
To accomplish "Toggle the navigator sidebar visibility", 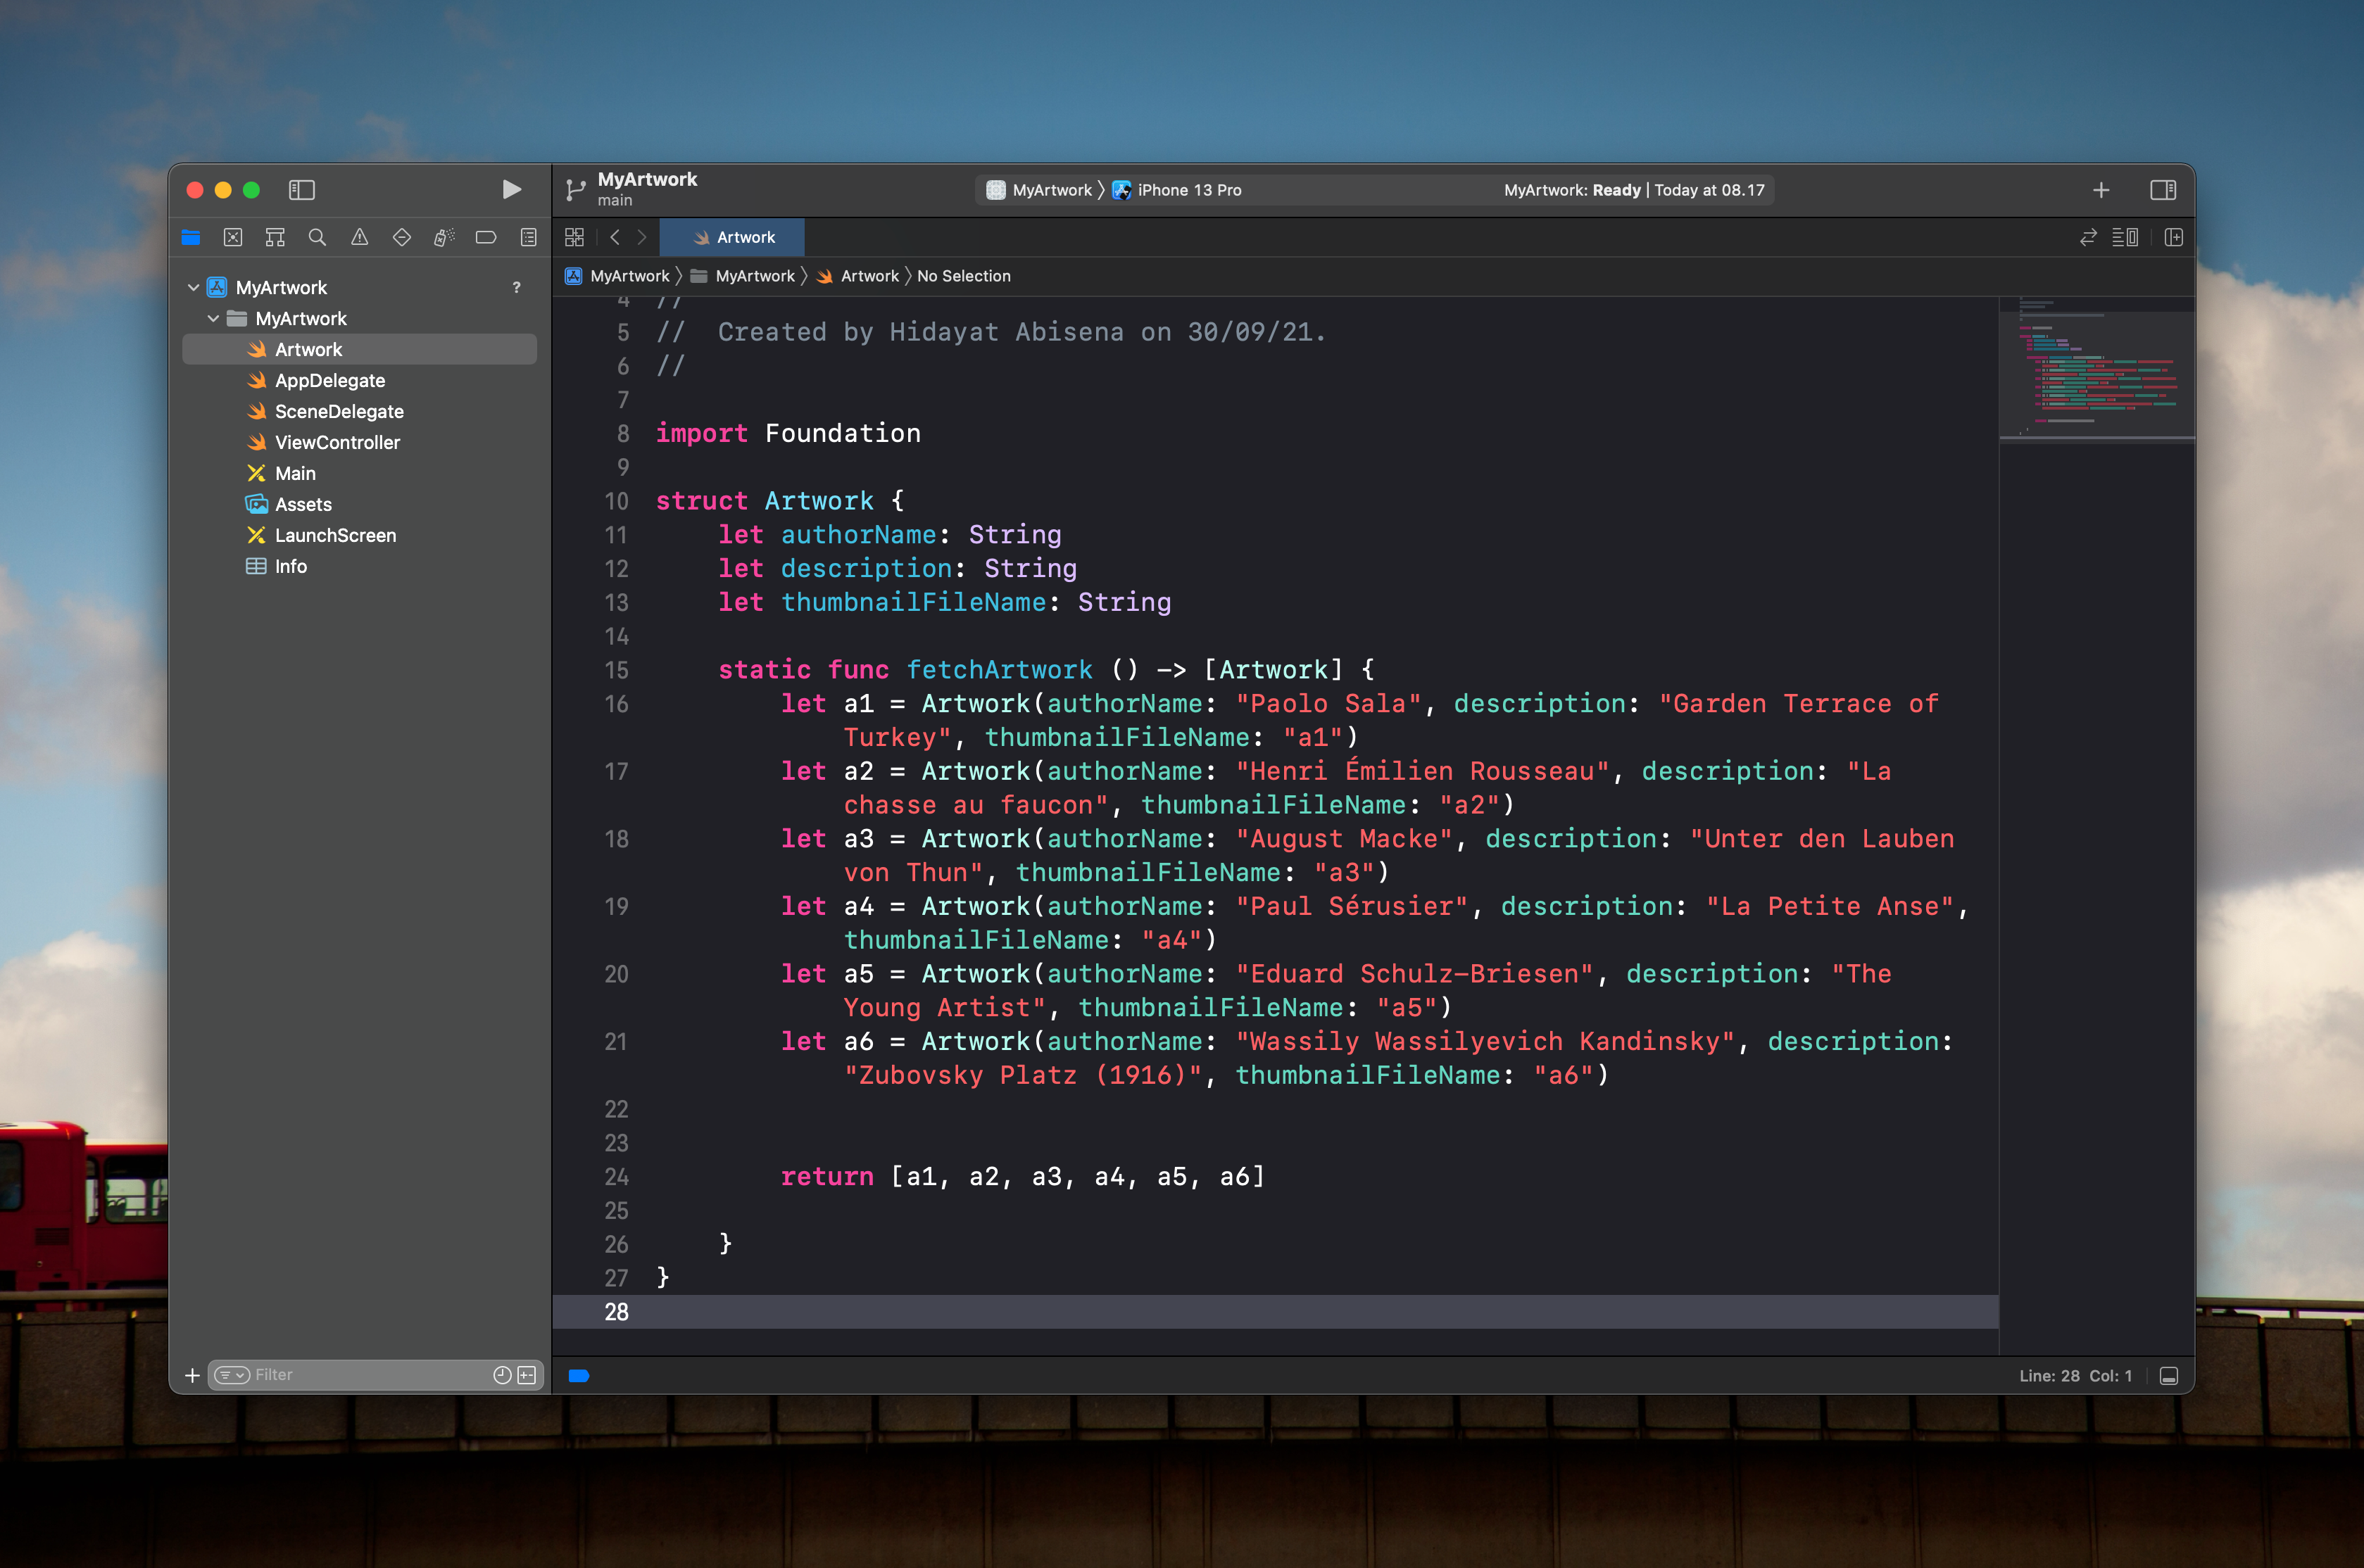I will pyautogui.click(x=302, y=190).
